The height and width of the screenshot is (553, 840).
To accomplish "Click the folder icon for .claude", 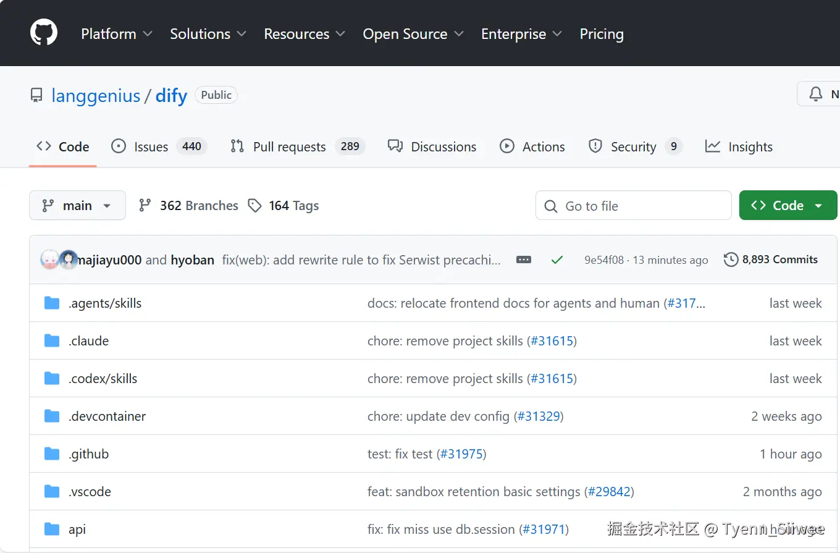I will (x=52, y=340).
